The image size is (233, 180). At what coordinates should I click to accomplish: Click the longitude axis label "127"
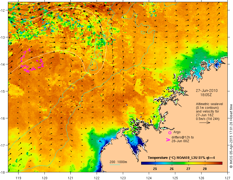coord(227,178)
